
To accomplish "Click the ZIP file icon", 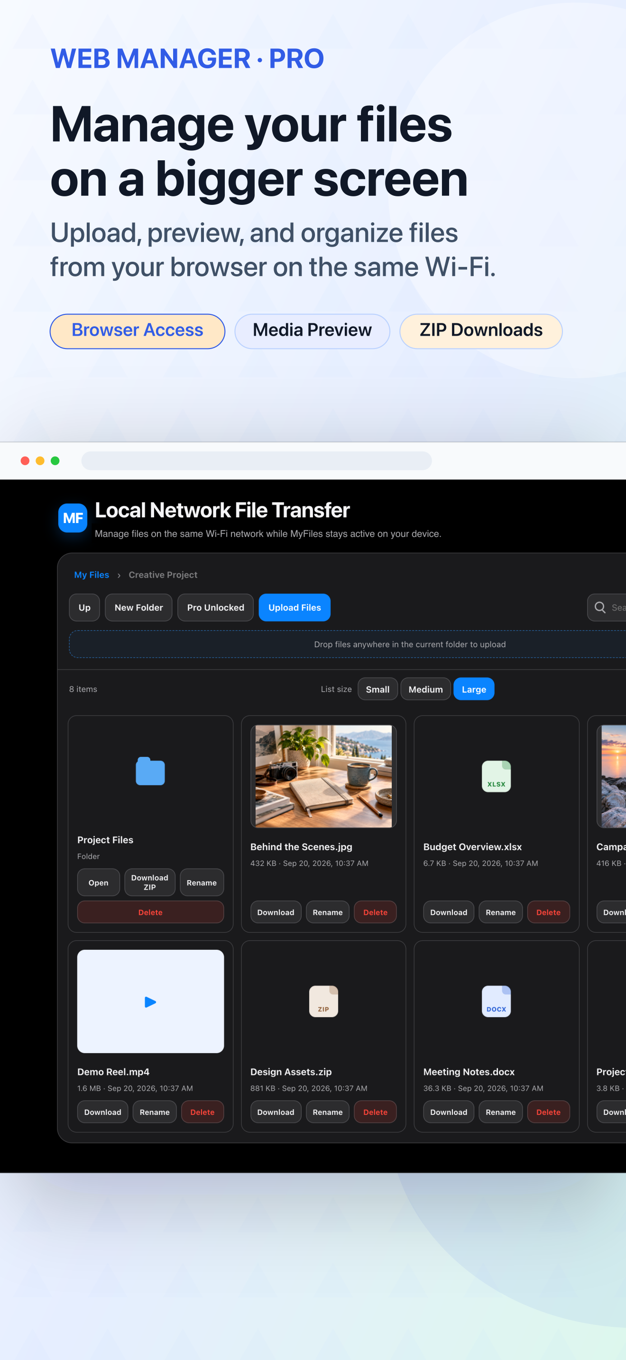I will [x=323, y=1001].
